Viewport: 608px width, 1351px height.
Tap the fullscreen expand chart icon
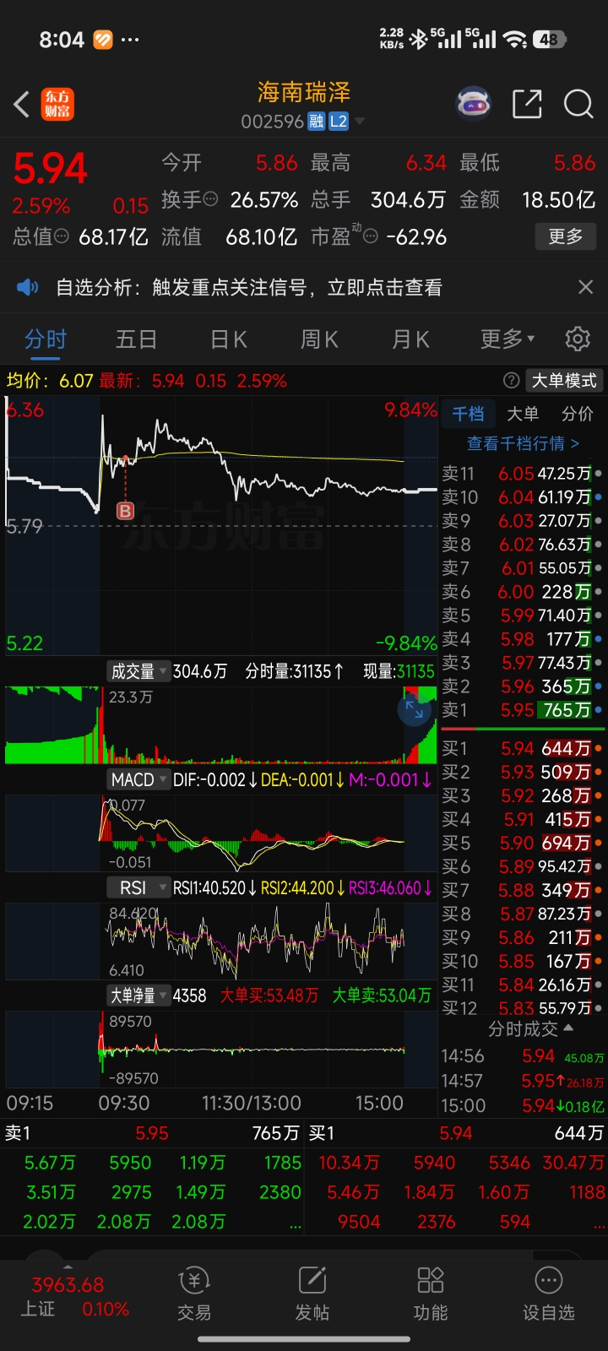tap(415, 710)
